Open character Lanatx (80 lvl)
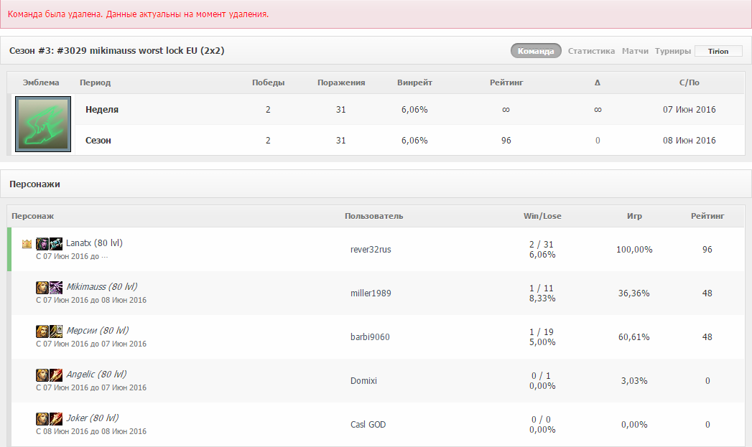Image resolution: width=752 pixels, height=447 pixels. click(x=95, y=243)
